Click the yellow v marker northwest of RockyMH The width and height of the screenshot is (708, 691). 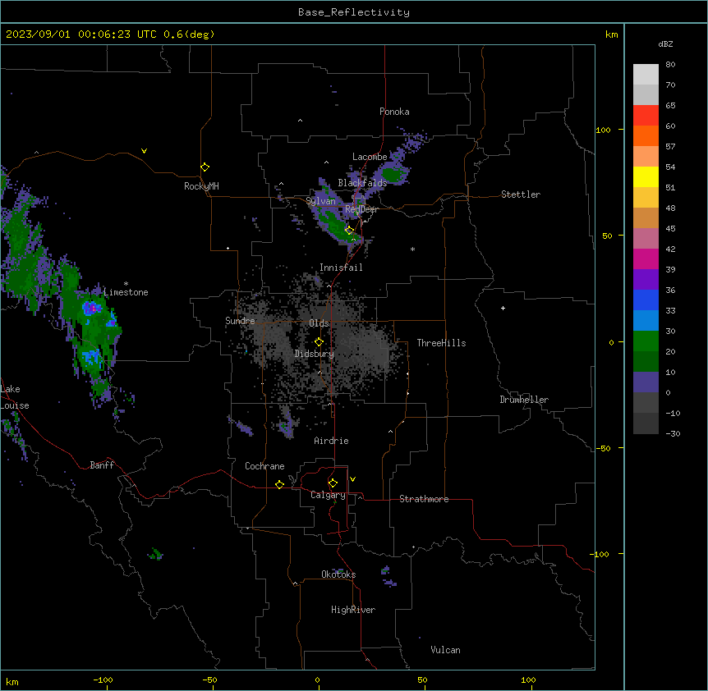tap(144, 151)
